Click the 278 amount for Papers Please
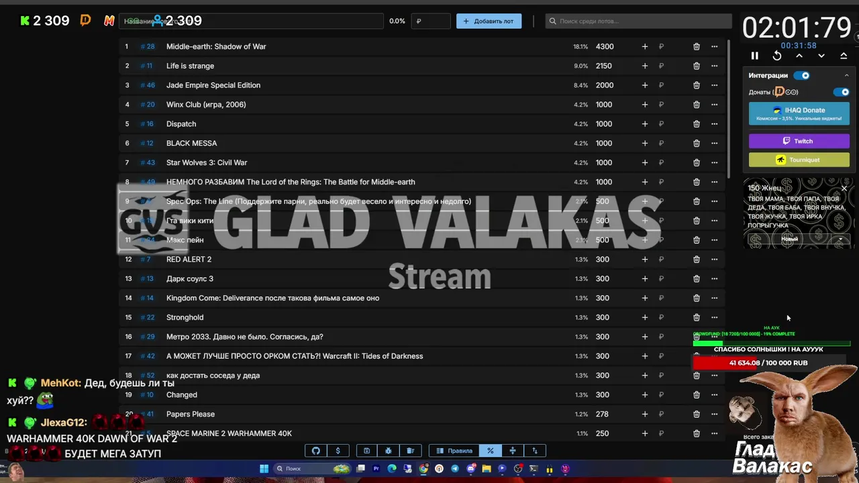This screenshot has width=859, height=483. point(602,414)
